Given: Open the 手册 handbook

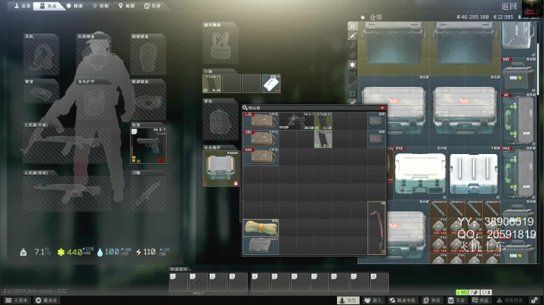Looking at the screenshot, I should click(x=456, y=300).
